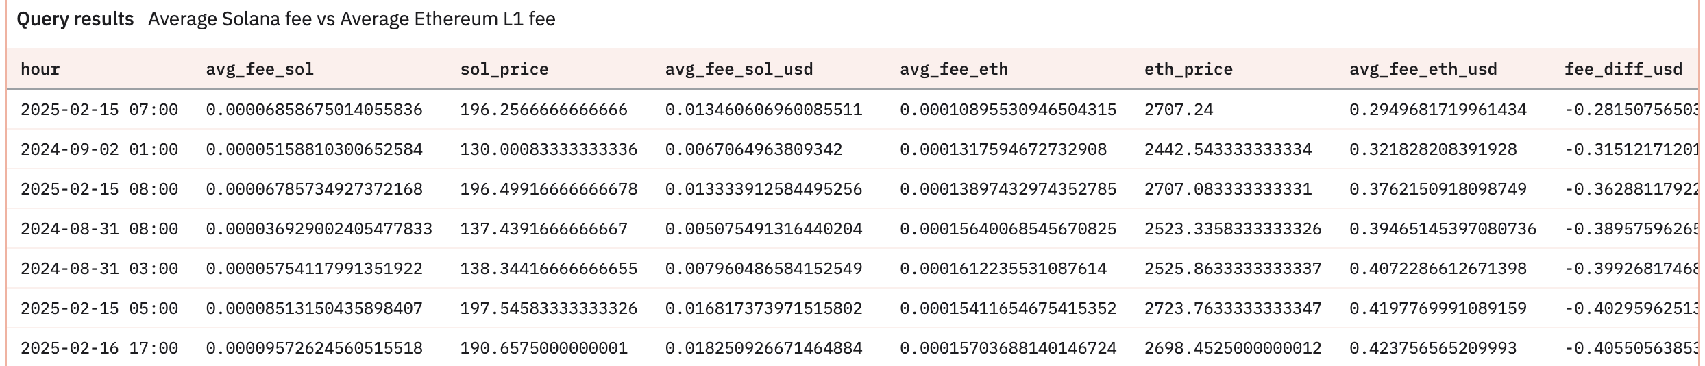Click the fee_diff_usd column header
This screenshot has width=1705, height=366.
[x=1623, y=69]
